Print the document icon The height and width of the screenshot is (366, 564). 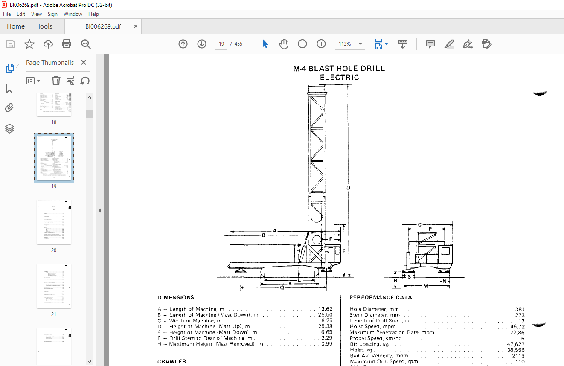(x=67, y=44)
